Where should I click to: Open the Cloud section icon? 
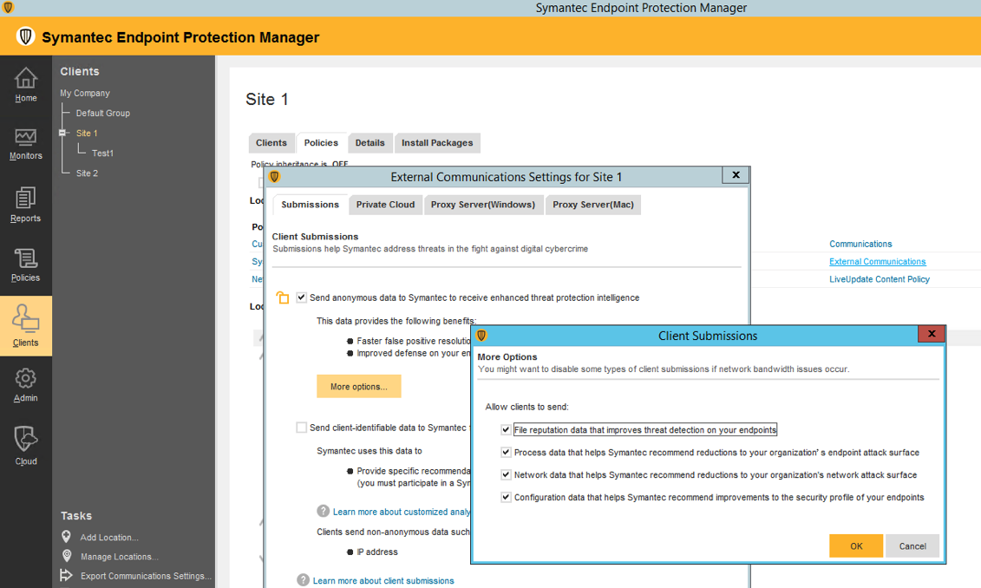coord(26,439)
